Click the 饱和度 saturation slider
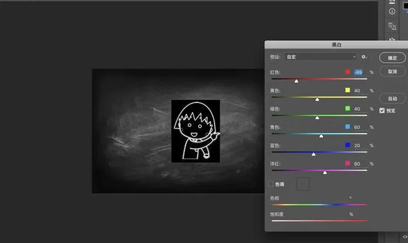The width and height of the screenshot is (408, 243). tap(319, 221)
